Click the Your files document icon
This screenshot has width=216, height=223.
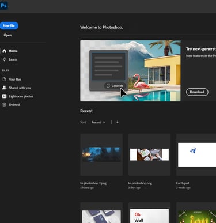click(4, 79)
